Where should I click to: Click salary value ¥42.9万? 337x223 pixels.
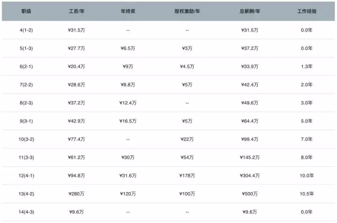pos(76,121)
